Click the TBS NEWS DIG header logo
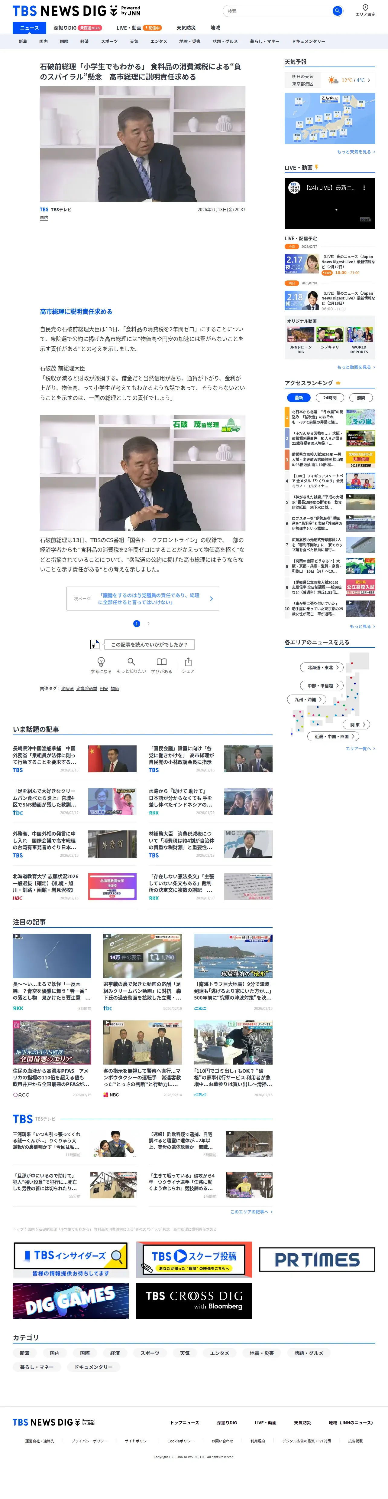Viewport: 388px width, 1499px height. coord(77,11)
